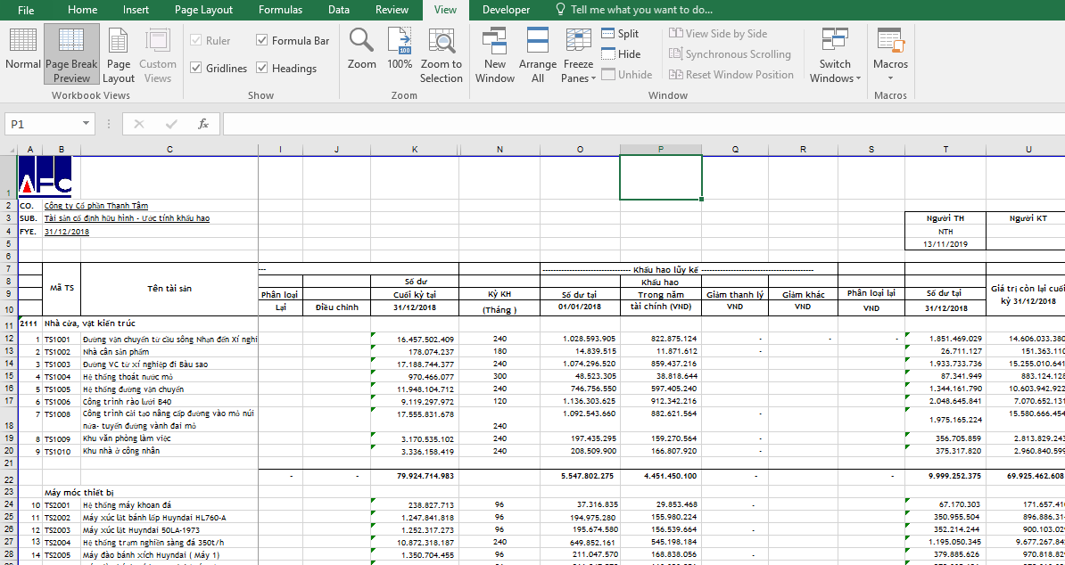Viewport: 1065px width, 565px height.
Task: Open the Zoom dialog magnifier
Action: coord(361,50)
